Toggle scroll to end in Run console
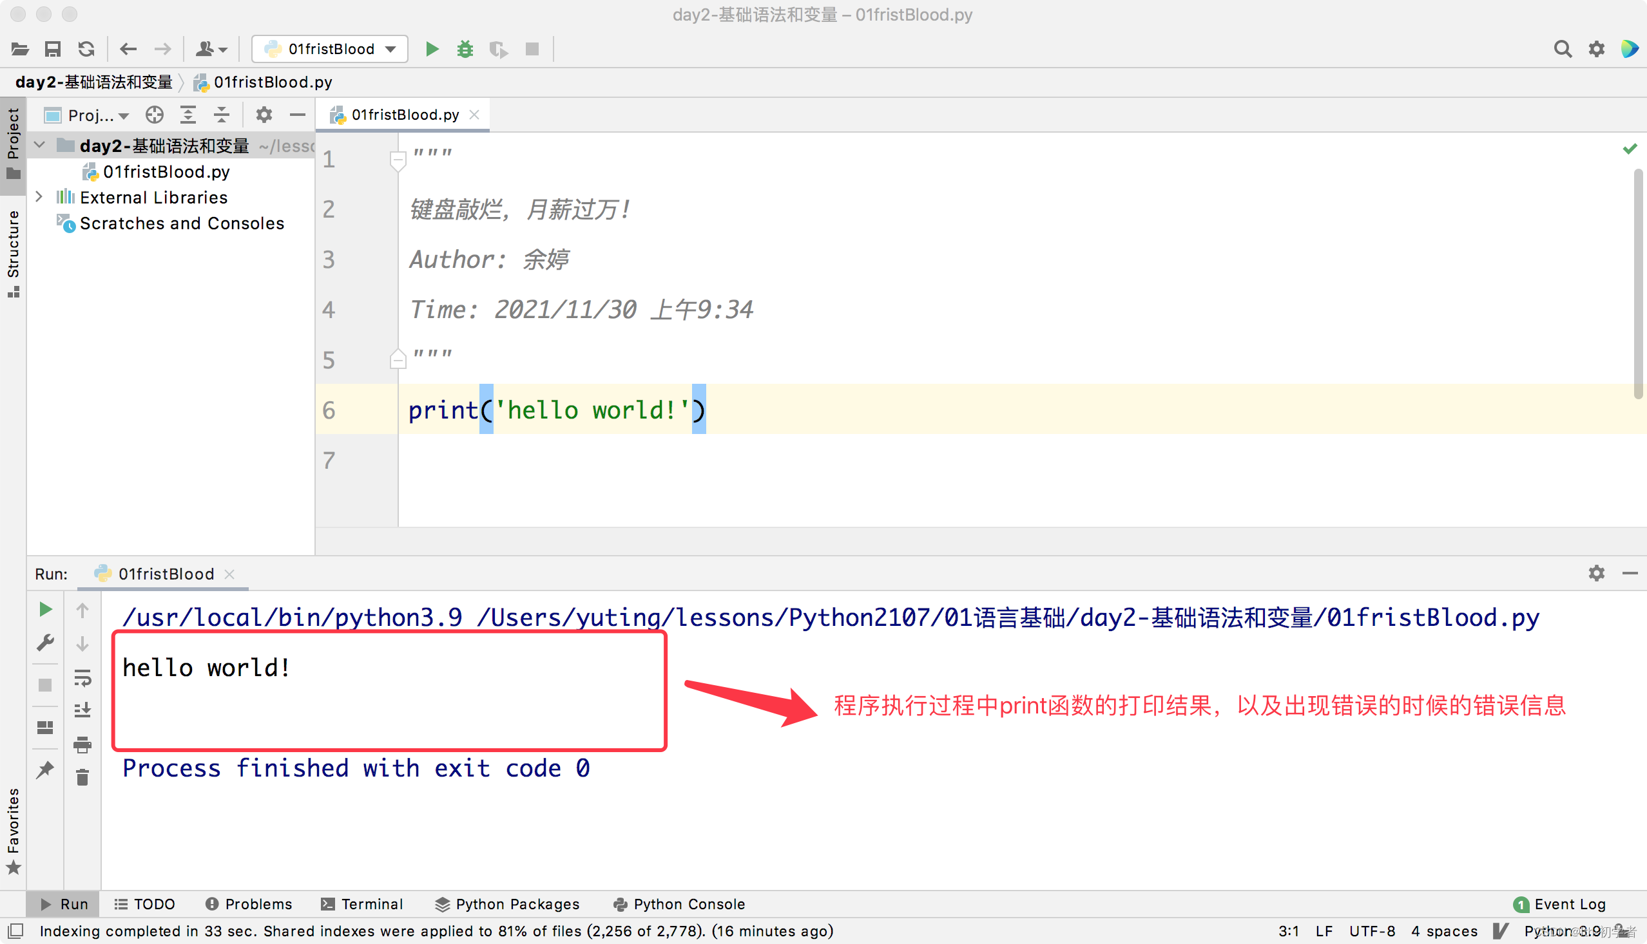This screenshot has width=1647, height=944. point(82,711)
